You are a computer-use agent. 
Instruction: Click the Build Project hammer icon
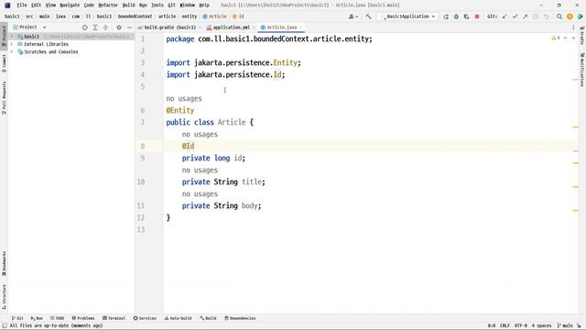click(368, 16)
